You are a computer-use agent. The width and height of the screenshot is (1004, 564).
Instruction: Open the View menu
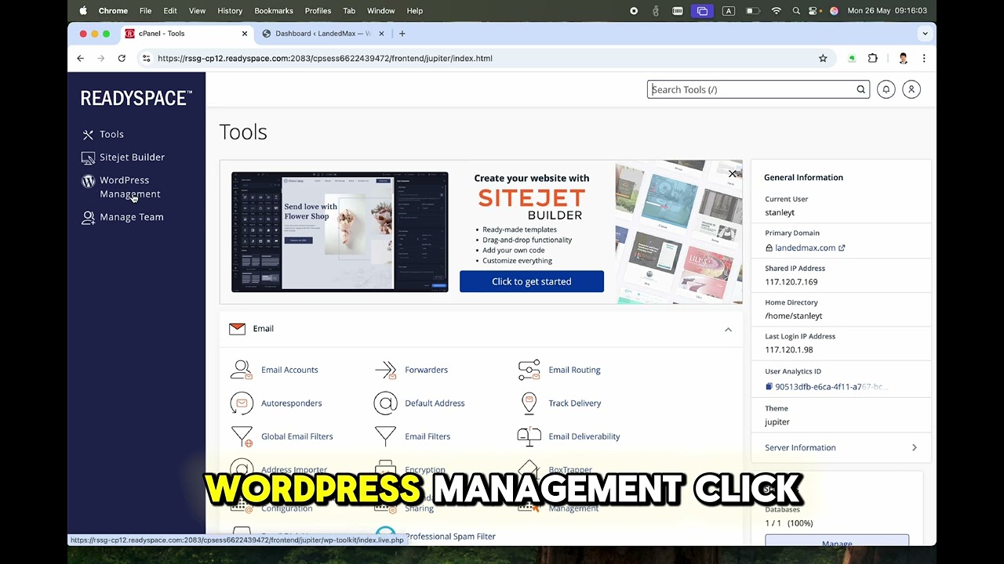click(197, 11)
